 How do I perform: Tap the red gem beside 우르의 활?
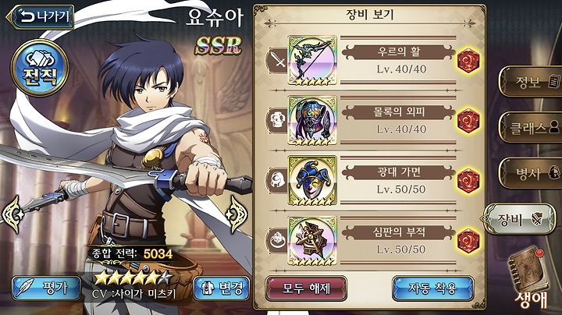tap(468, 61)
